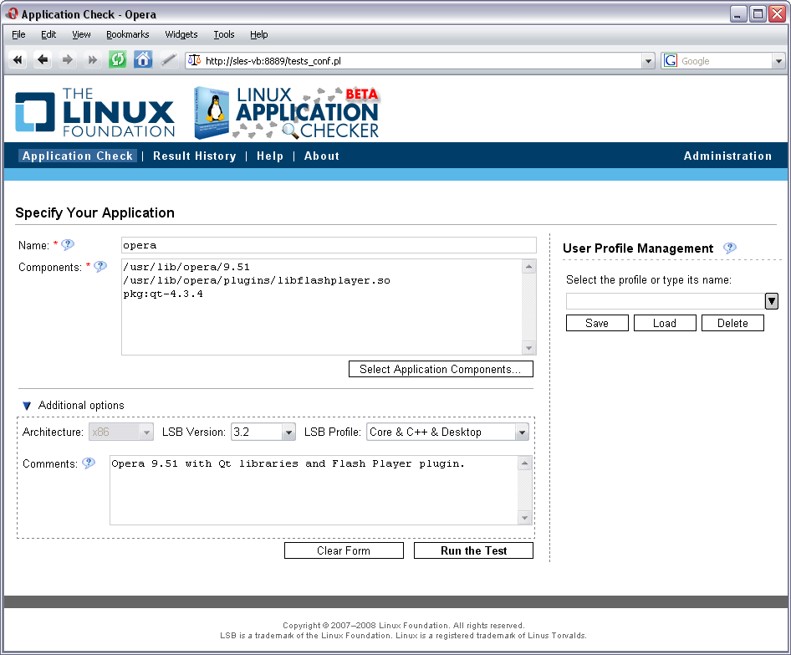Open the Google search engine dropdown arrow
This screenshot has height=655, width=791.
click(x=778, y=61)
